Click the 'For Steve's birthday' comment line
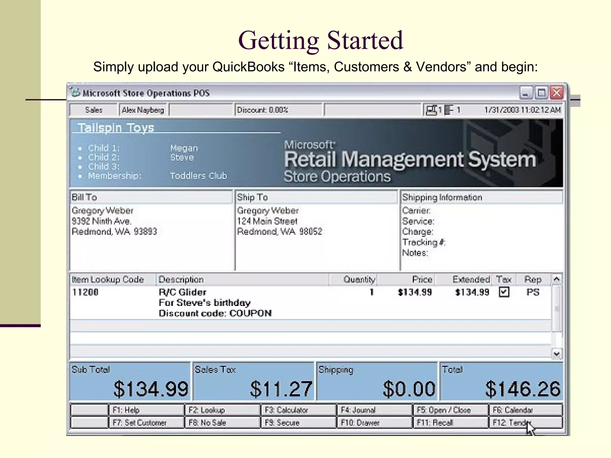The height and width of the screenshot is (458, 611). coord(205,303)
